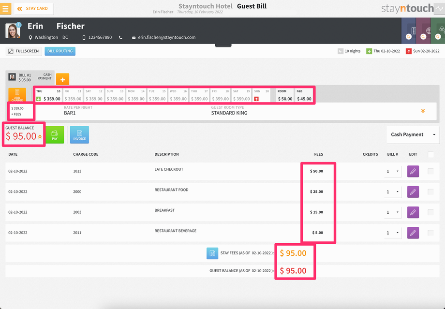Toggle the select-all checkbox in header row
Image resolution: width=445 pixels, height=309 pixels.
tap(430, 155)
